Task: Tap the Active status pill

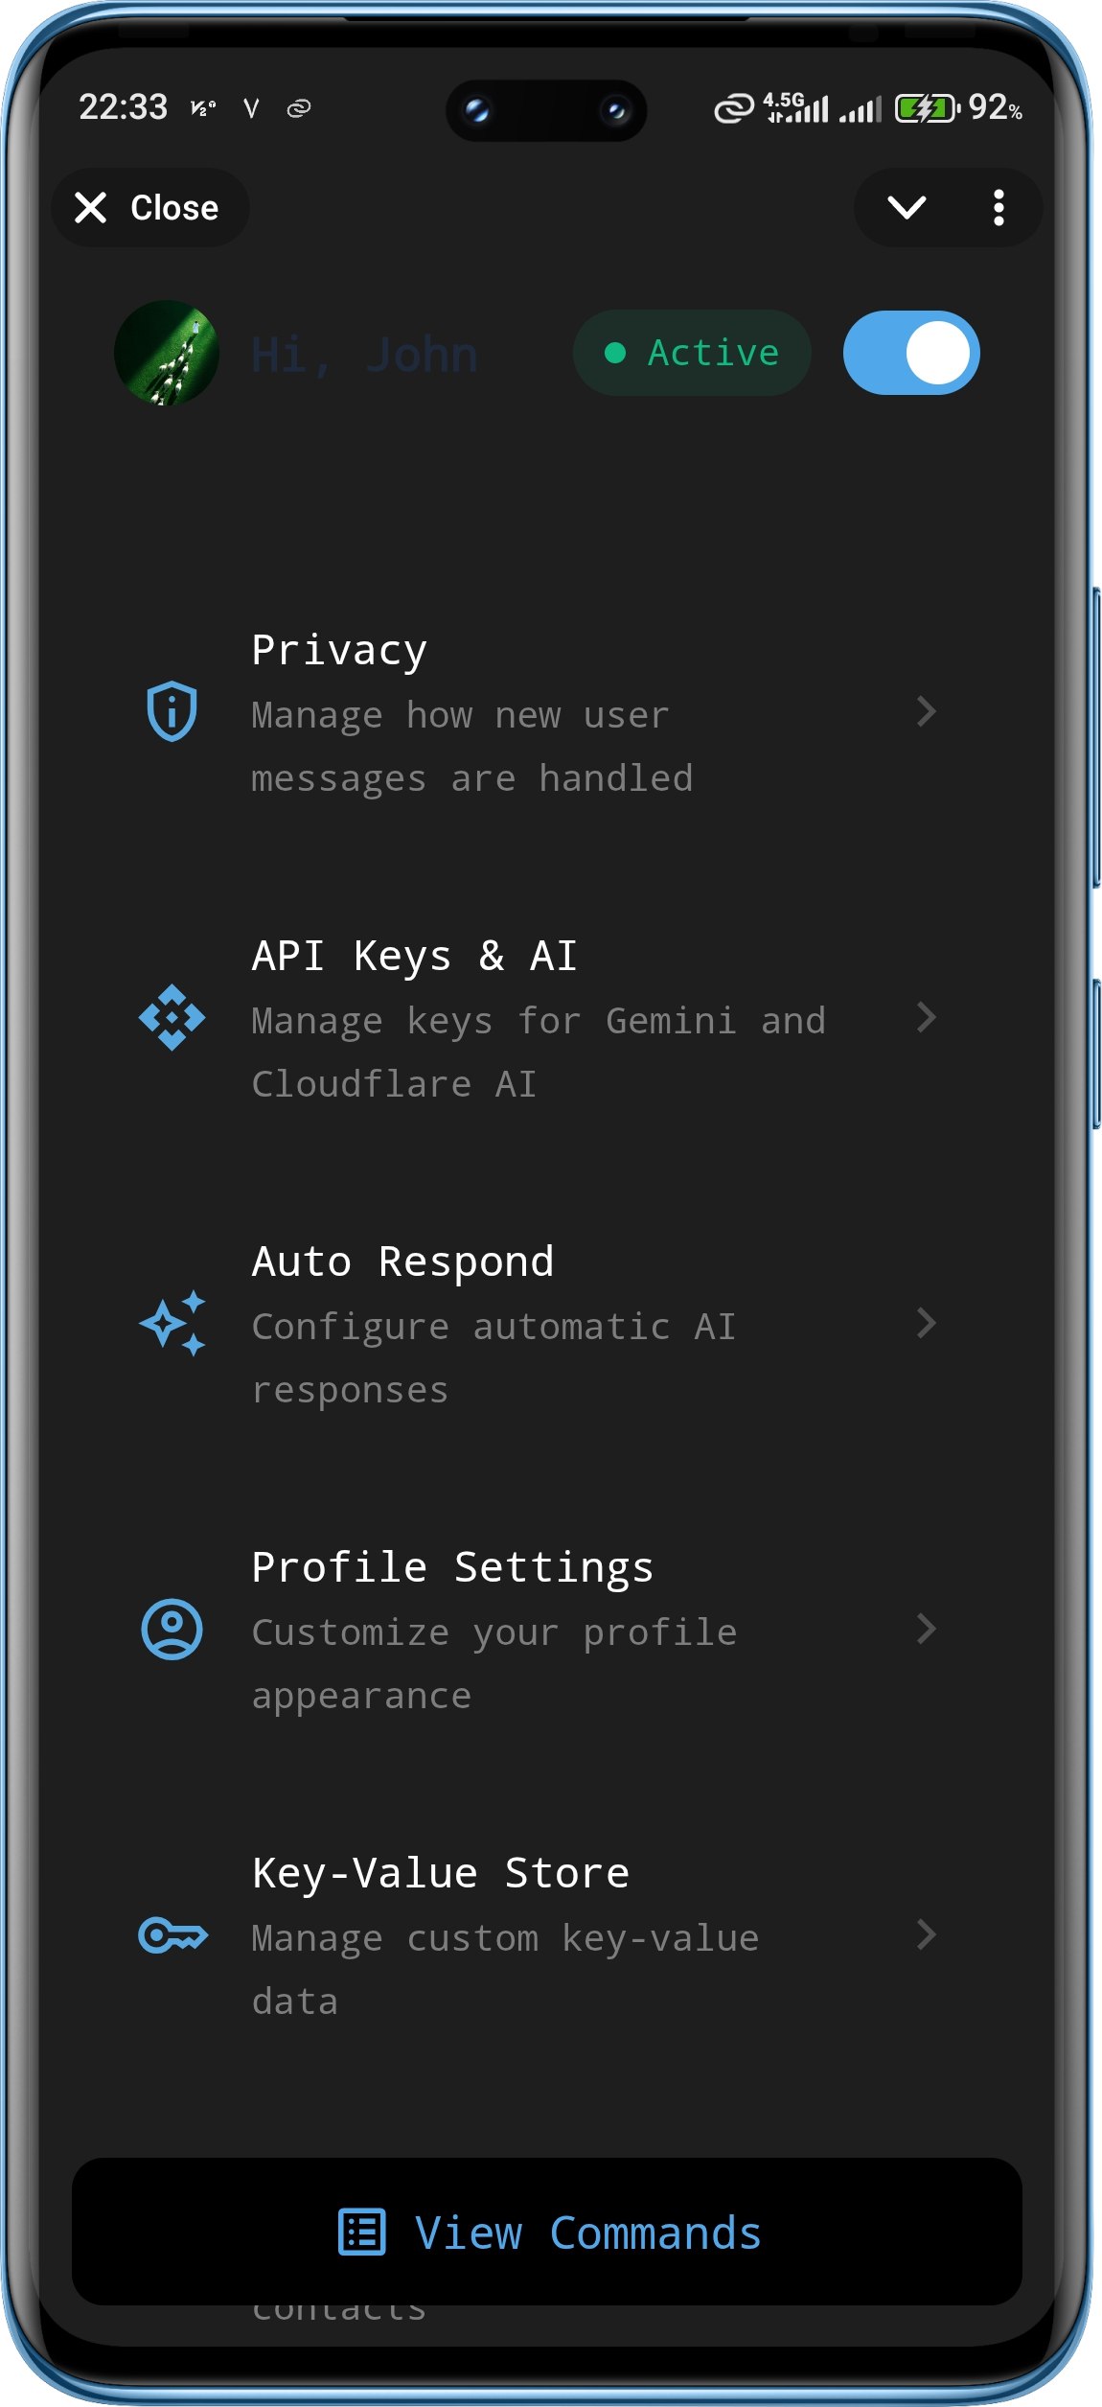Action: point(692,352)
